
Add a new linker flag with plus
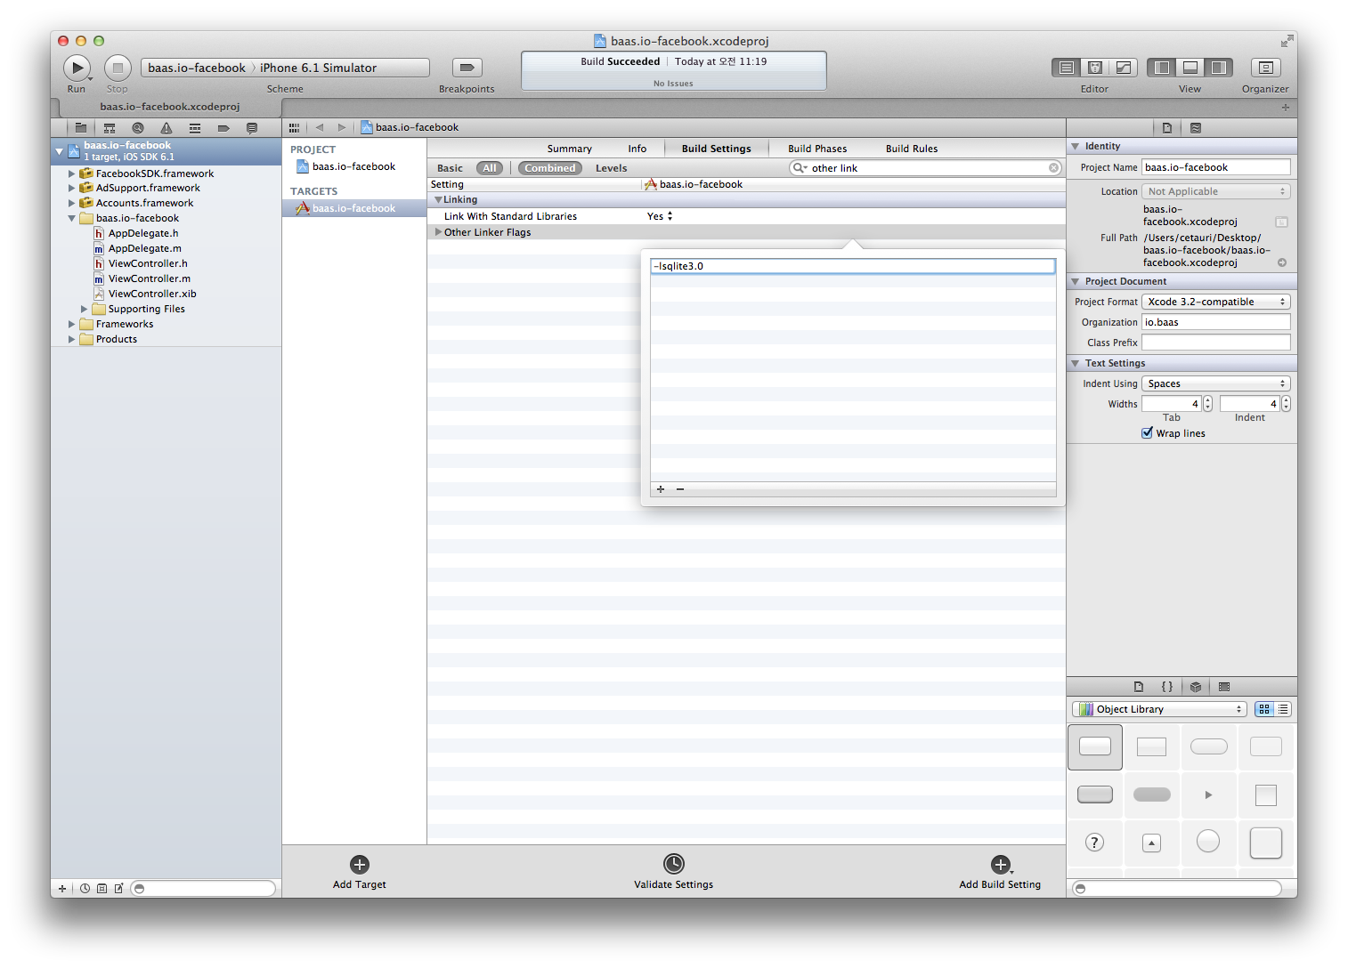pos(661,489)
